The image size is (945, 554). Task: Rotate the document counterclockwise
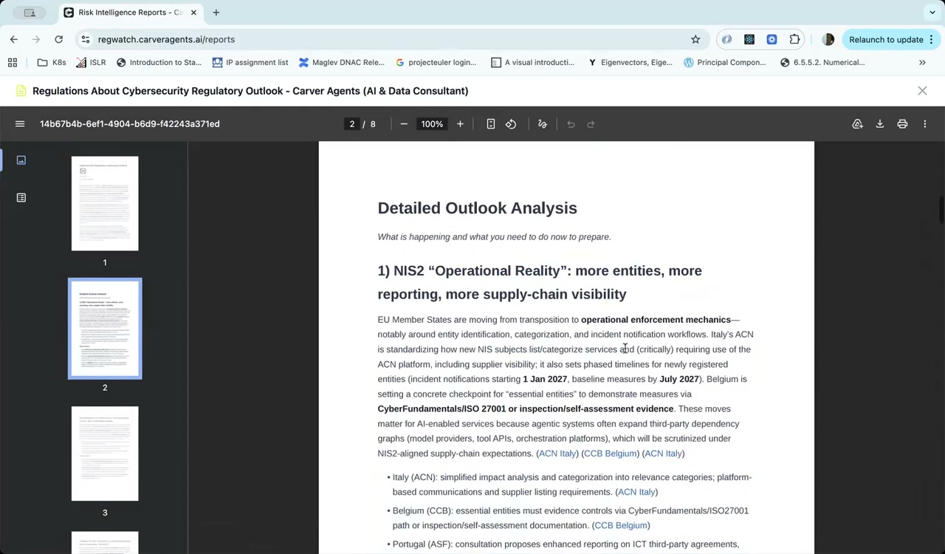pos(511,124)
